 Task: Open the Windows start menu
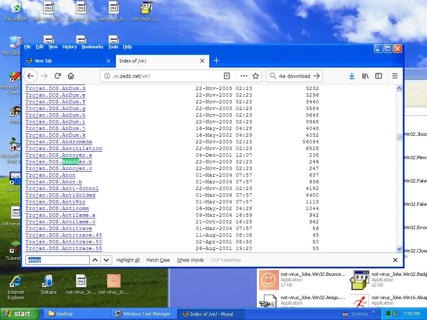coord(20,314)
